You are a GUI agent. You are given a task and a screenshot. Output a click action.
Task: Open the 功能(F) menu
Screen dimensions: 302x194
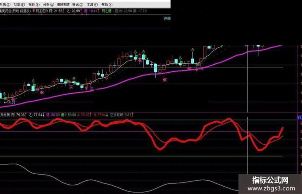click(19, 4)
